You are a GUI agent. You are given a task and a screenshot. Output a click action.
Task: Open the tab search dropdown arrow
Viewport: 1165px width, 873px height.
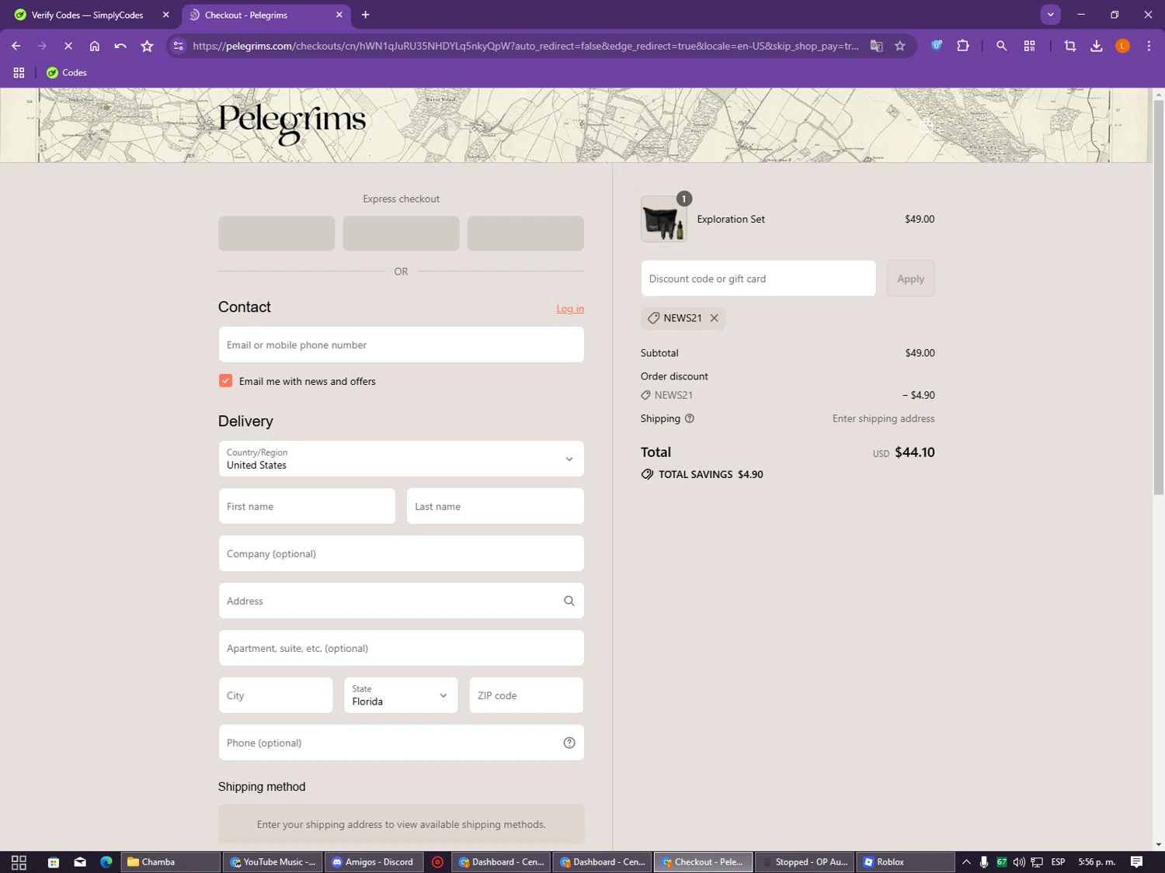coord(1050,15)
